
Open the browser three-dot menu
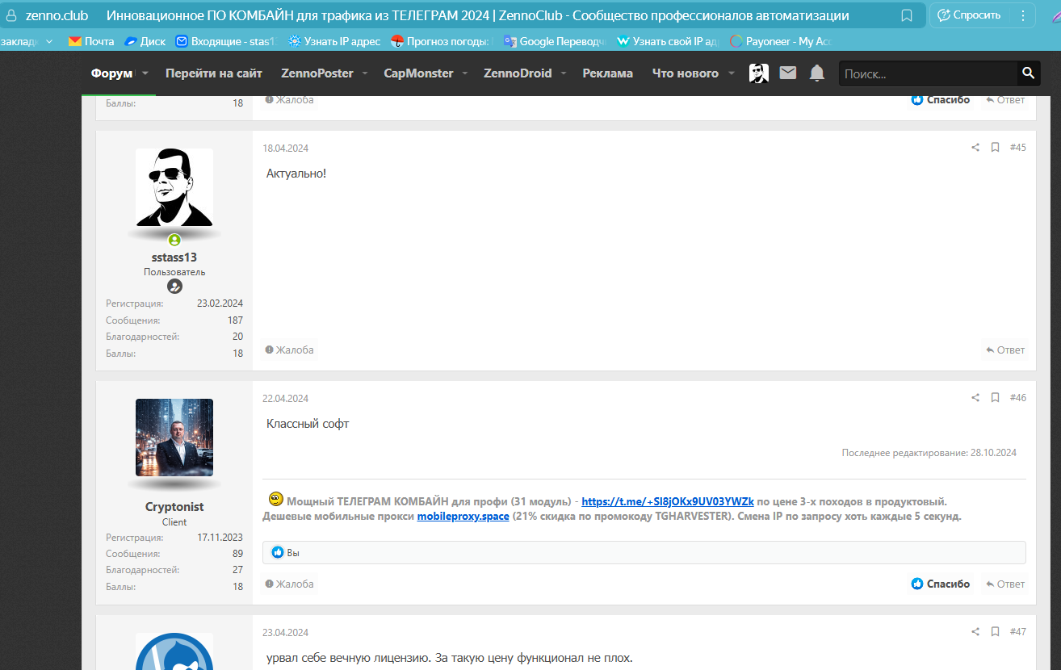click(1023, 15)
